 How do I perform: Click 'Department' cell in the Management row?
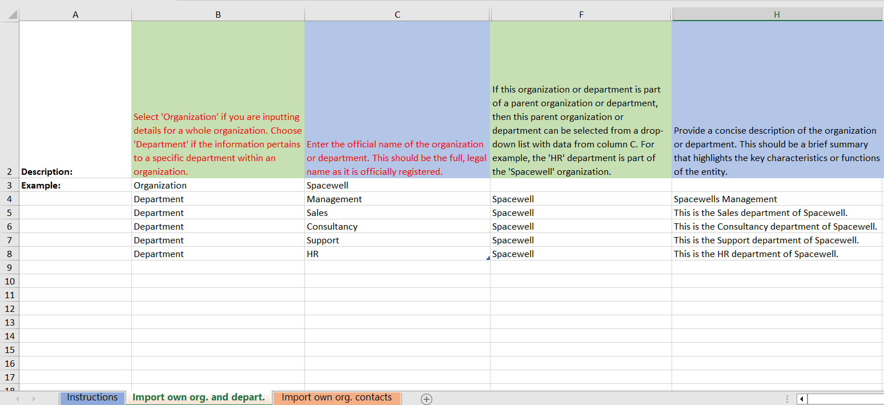pyautogui.click(x=218, y=199)
